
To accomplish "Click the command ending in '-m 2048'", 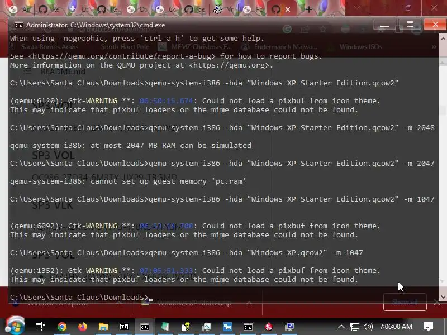I will coord(222,128).
